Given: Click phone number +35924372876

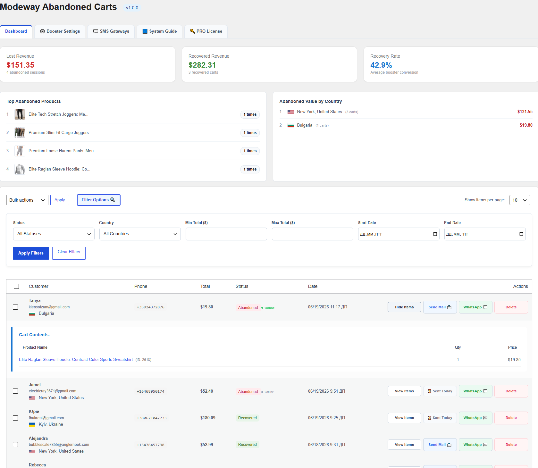Looking at the screenshot, I should click(x=150, y=307).
